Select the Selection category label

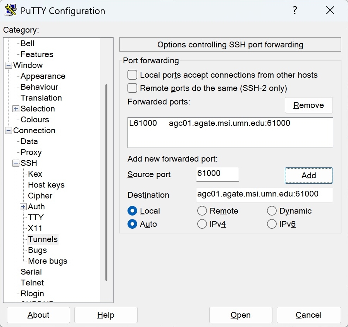tap(38, 109)
